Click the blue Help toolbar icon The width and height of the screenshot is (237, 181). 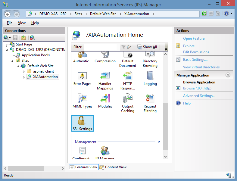(x=226, y=14)
